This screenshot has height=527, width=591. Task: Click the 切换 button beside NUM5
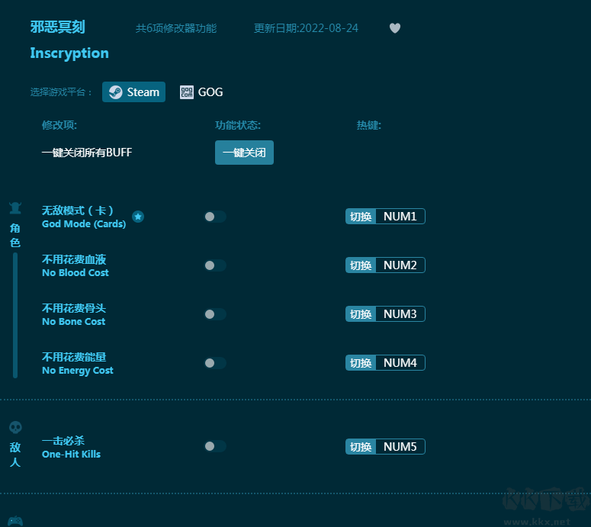tap(361, 447)
